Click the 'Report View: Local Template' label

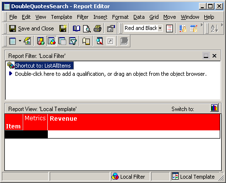(x=42, y=109)
